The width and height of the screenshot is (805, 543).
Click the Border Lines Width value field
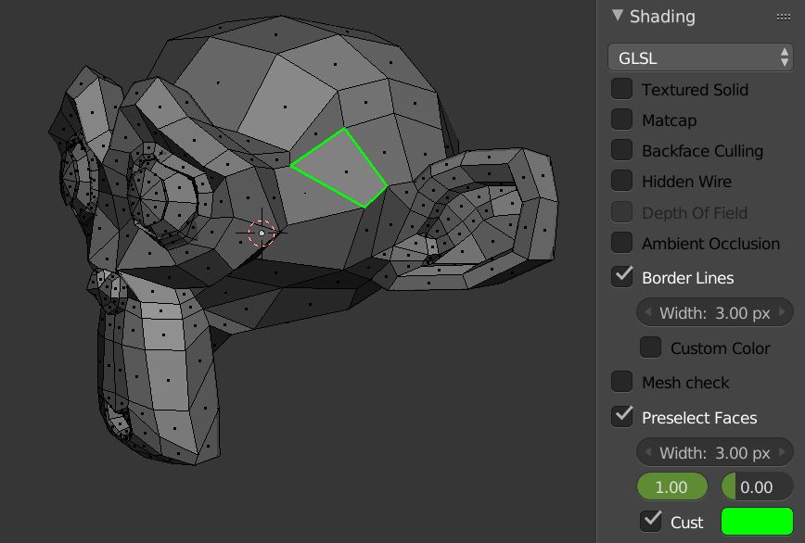click(715, 312)
